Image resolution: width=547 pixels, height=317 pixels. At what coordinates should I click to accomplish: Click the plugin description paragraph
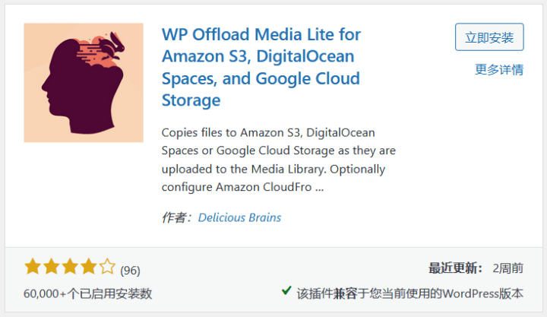pos(279,159)
